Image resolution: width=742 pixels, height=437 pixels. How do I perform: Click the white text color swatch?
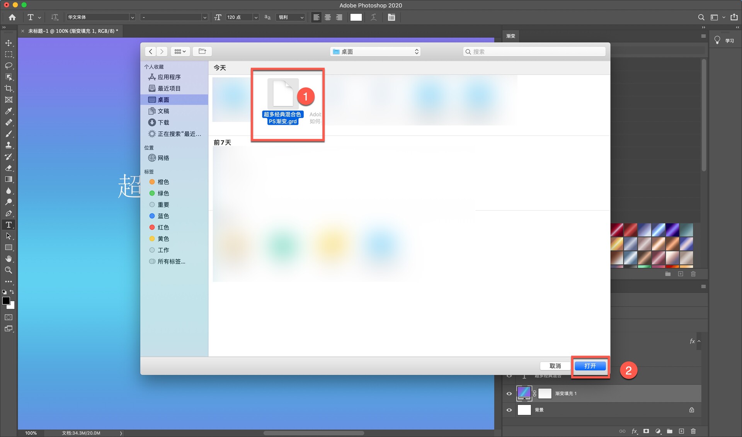356,17
